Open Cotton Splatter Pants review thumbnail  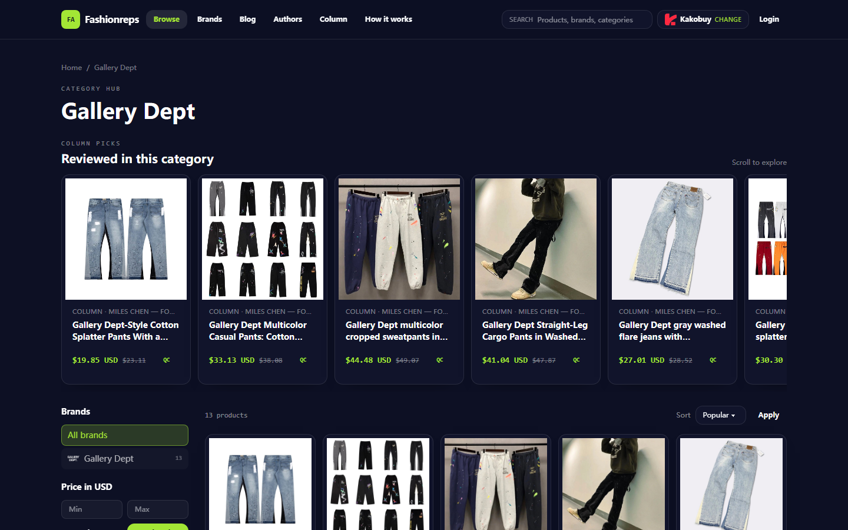[x=126, y=239]
